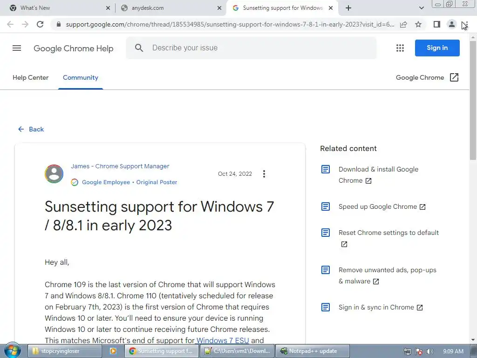
Task: Open the Chrome profile avatar
Action: click(x=451, y=24)
